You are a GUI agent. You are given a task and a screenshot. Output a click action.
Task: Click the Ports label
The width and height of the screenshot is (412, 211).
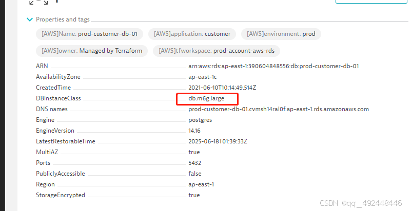pyautogui.click(x=43, y=163)
